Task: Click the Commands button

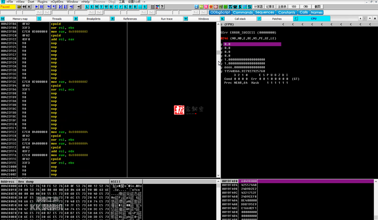Action: point(243,12)
